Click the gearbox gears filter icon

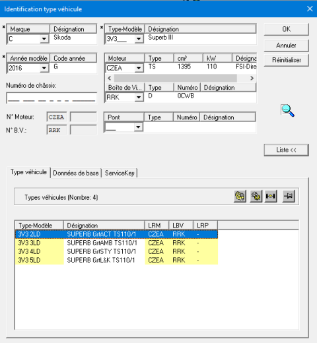(x=256, y=196)
